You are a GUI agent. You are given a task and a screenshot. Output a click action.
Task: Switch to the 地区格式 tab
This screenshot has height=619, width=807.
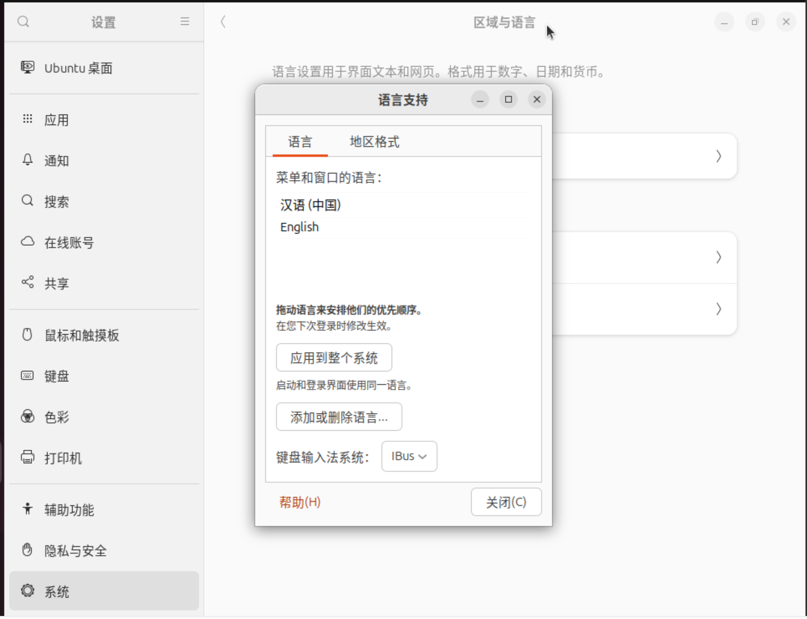point(374,142)
